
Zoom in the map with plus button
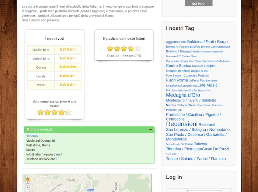click(28, 187)
